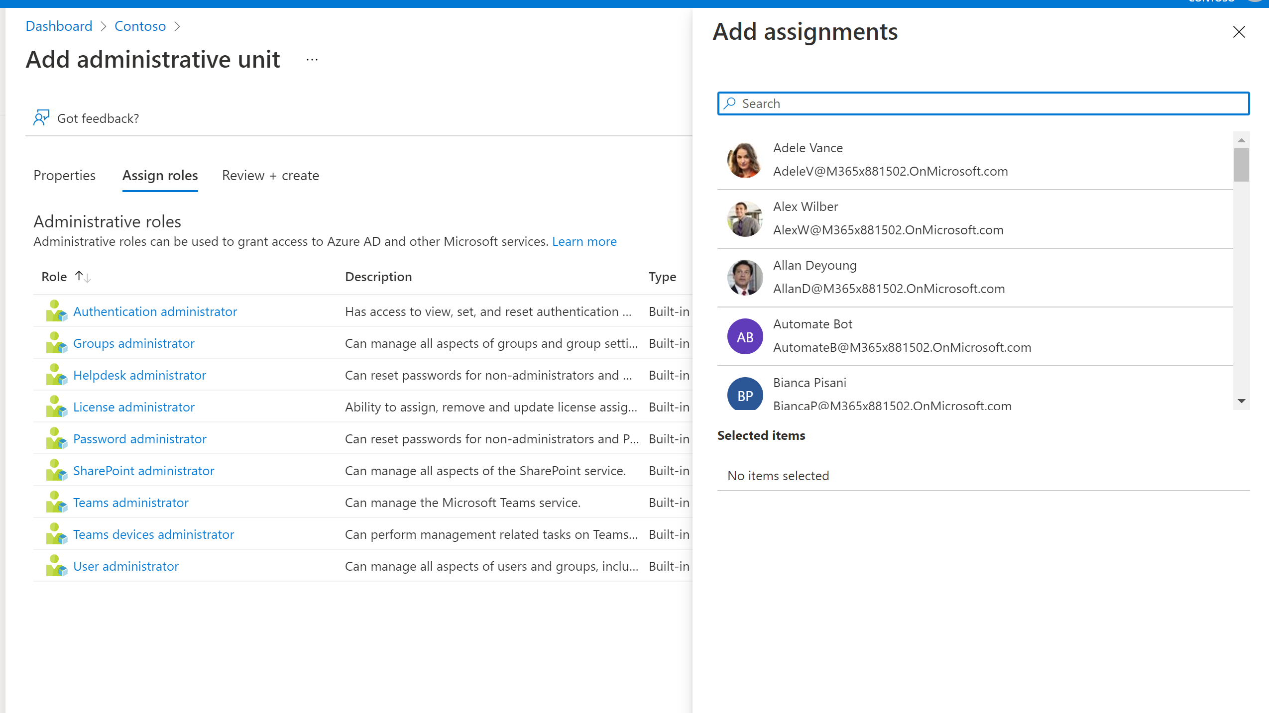This screenshot has height=713, width=1269.
Task: Open the ellipsis more options menu
Action: [312, 60]
